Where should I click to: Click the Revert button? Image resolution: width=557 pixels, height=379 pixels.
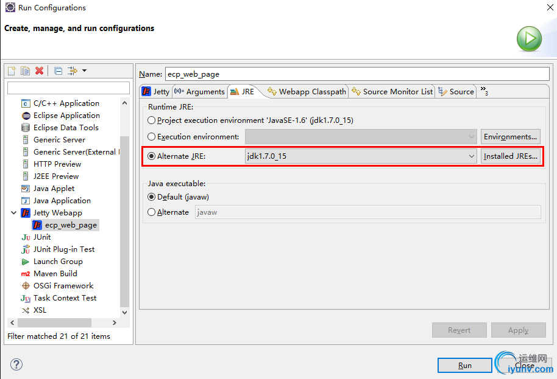[459, 330]
